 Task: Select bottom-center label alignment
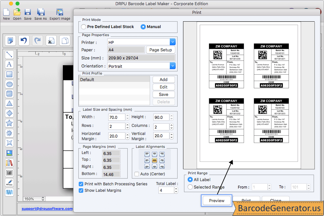(155, 166)
